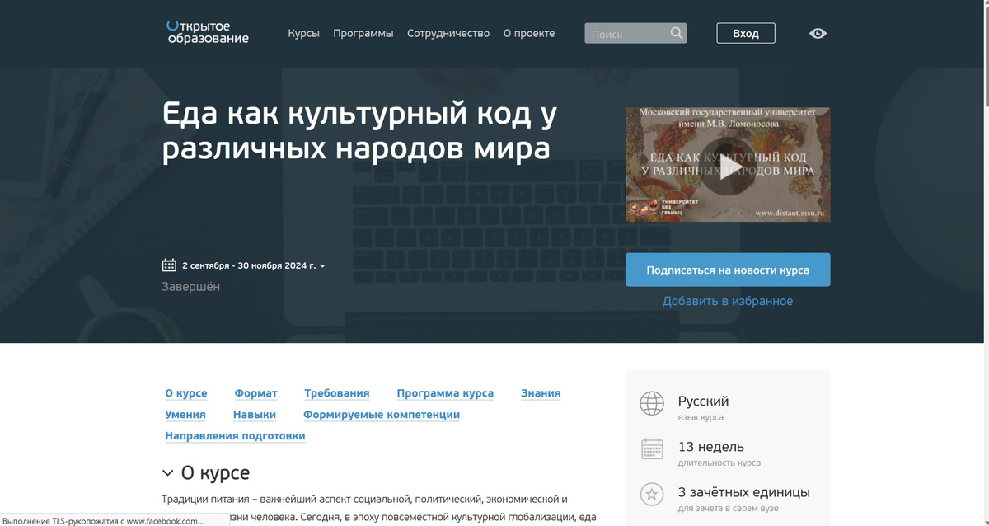Screen dimensions: 989x526
Task: Open the Курсы menu
Action: click(x=303, y=33)
